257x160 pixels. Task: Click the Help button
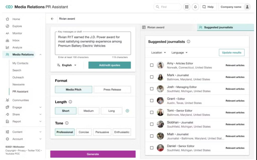[x=208, y=7]
